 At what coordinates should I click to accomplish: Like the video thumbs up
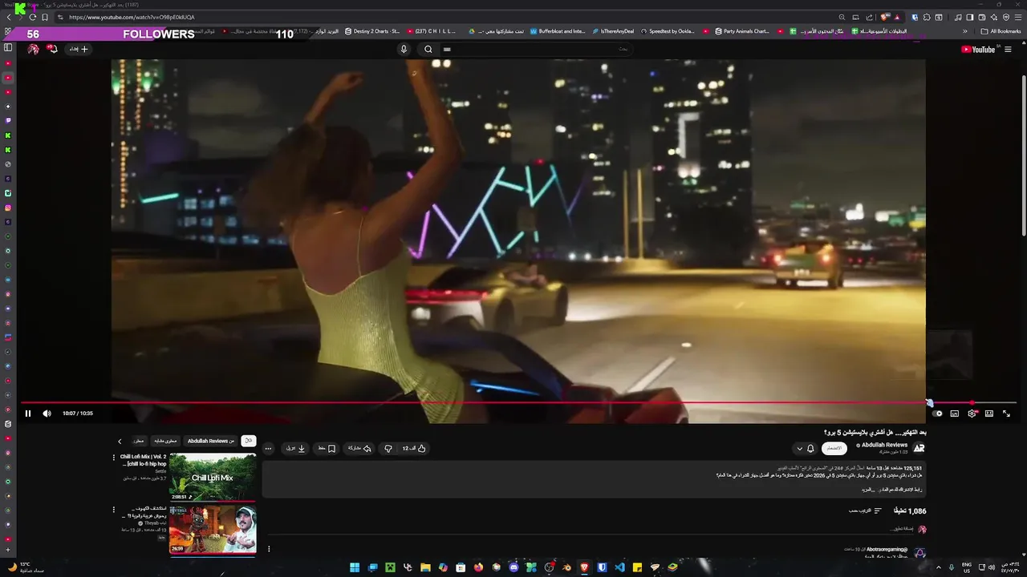tap(414, 449)
